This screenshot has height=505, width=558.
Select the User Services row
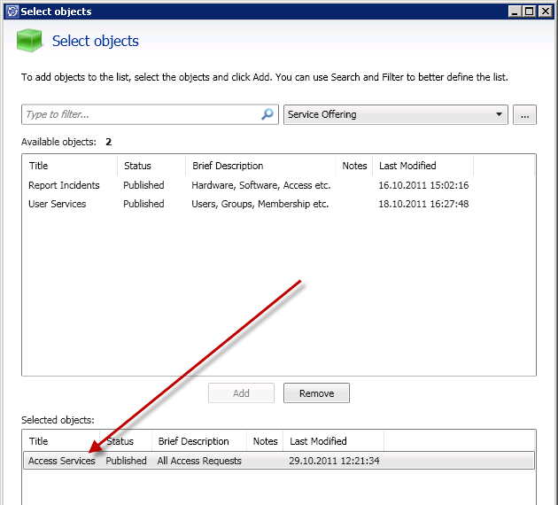coord(58,204)
